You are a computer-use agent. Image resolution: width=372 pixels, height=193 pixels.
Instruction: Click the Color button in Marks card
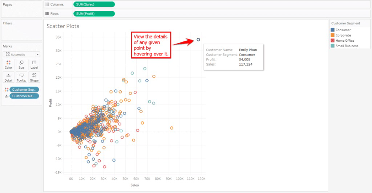(x=8, y=65)
